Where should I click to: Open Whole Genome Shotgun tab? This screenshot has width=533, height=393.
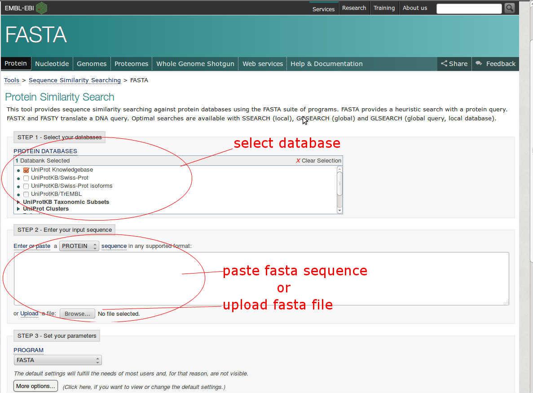[x=195, y=64]
